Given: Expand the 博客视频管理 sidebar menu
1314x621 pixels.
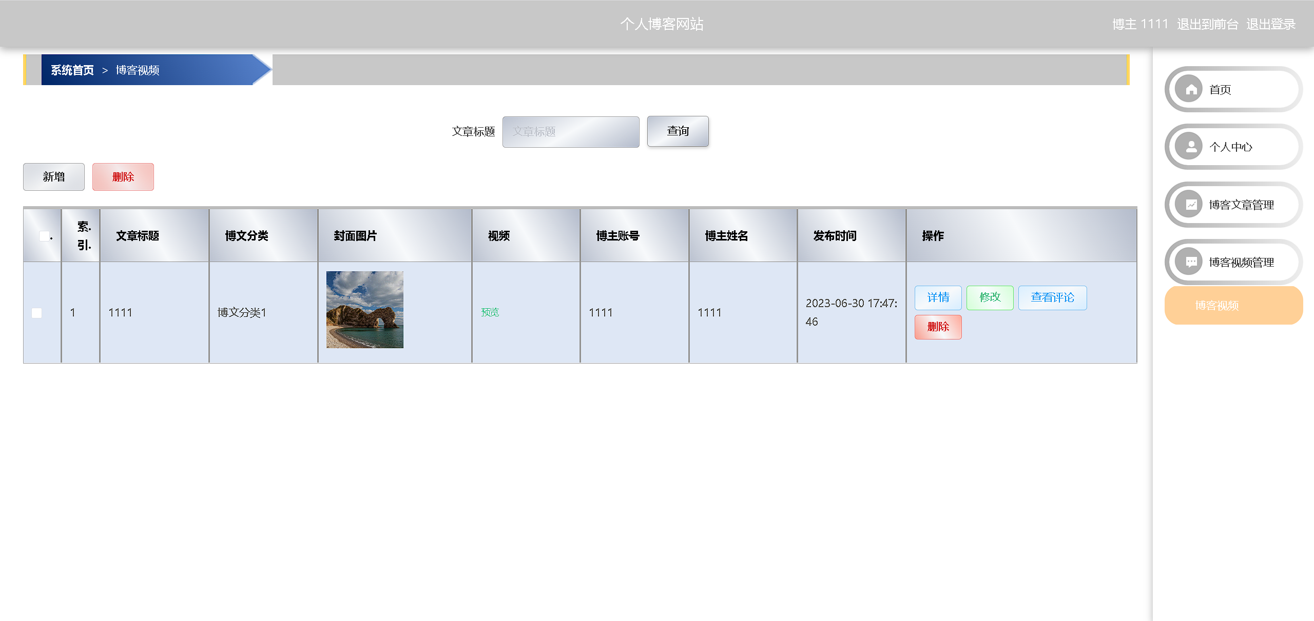Looking at the screenshot, I should click(1241, 262).
